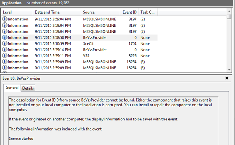The width and height of the screenshot is (235, 145).
Task: Close the Event 0 BeVssProvider preview pane
Action: [x=227, y=78]
